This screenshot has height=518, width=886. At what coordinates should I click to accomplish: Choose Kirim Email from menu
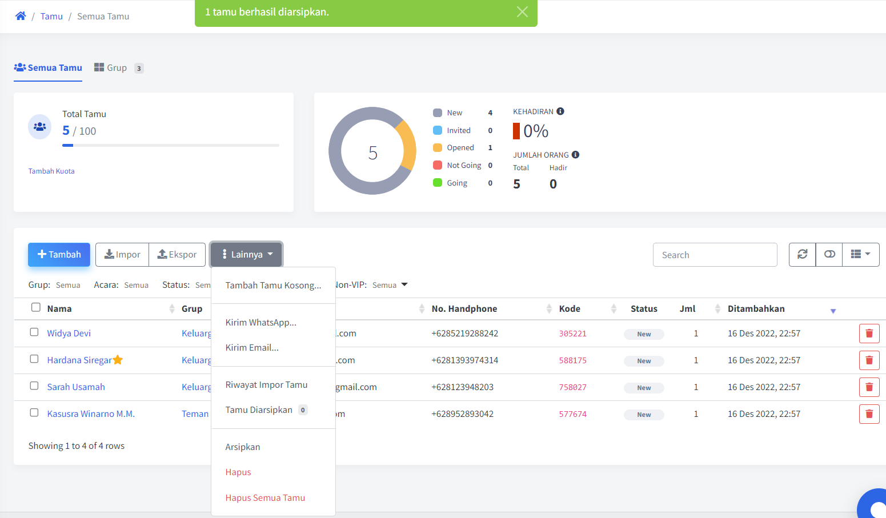coord(273,348)
